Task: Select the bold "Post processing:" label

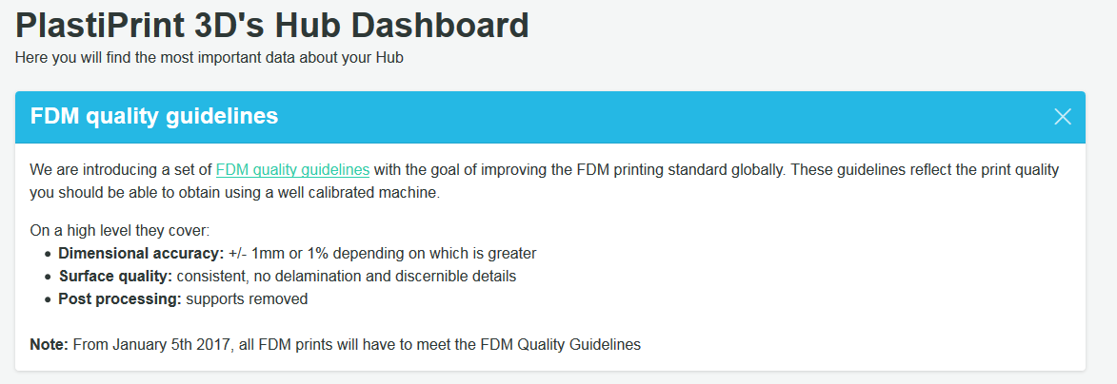Action: pyautogui.click(x=120, y=299)
